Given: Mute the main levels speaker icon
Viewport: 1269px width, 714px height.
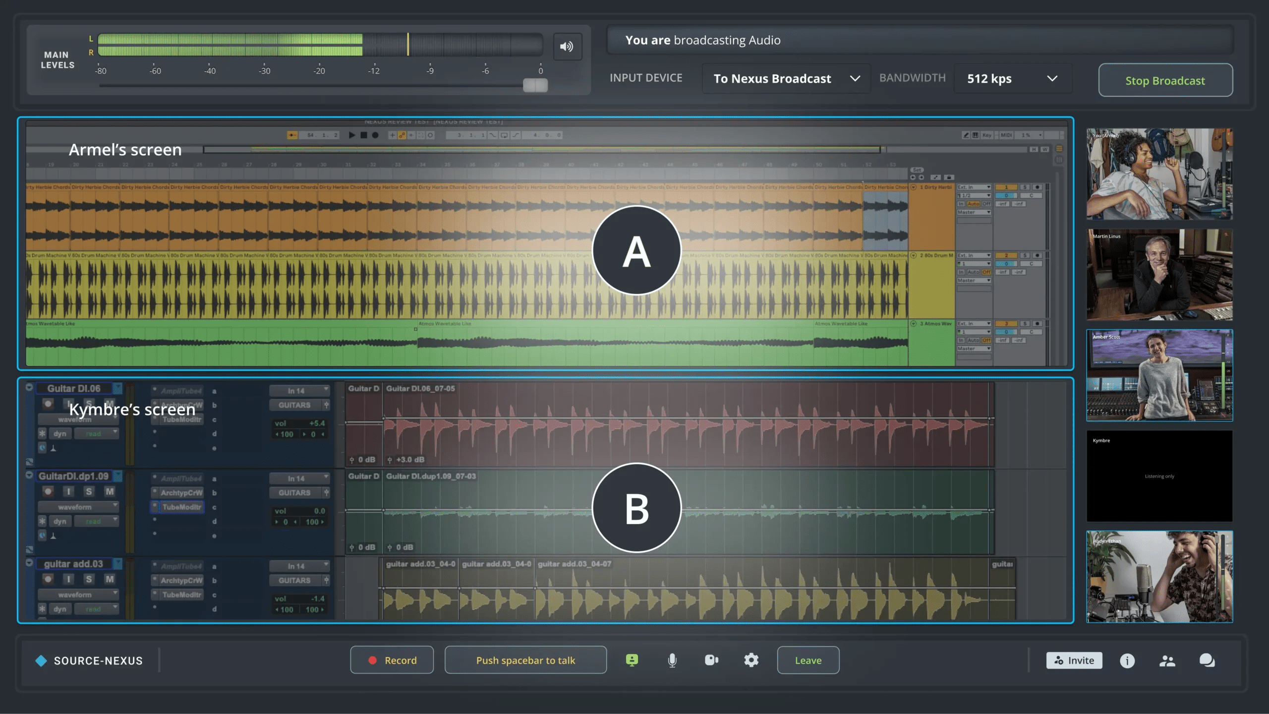Looking at the screenshot, I should point(567,47).
